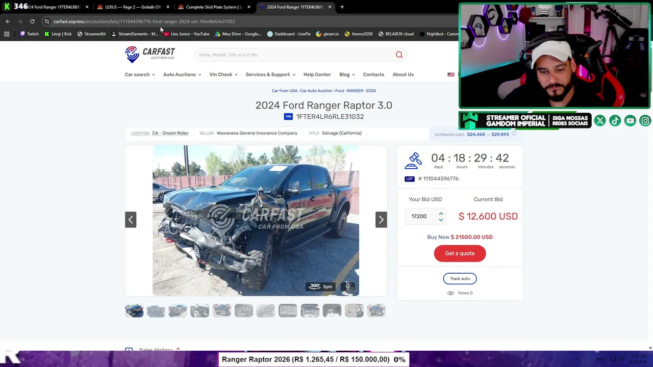Expand the Services & Support dropdown
Screen dimensions: 653x367
(270, 74)
